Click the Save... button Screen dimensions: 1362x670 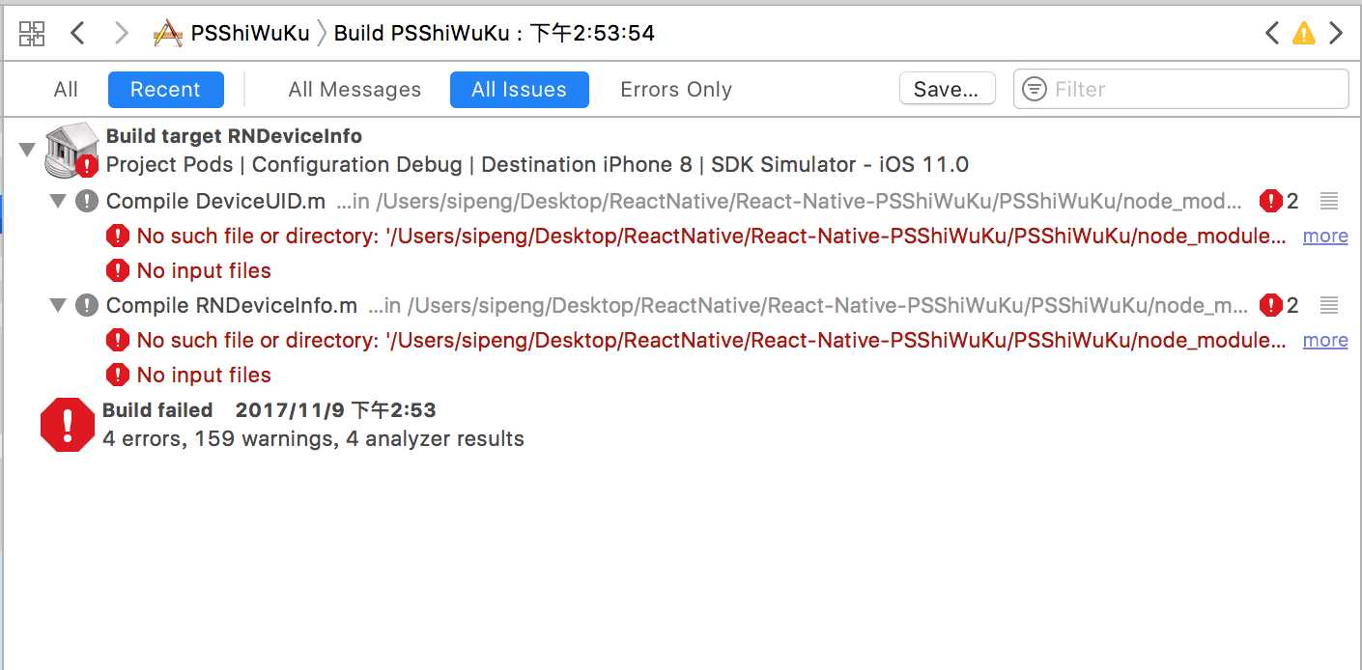pos(947,89)
